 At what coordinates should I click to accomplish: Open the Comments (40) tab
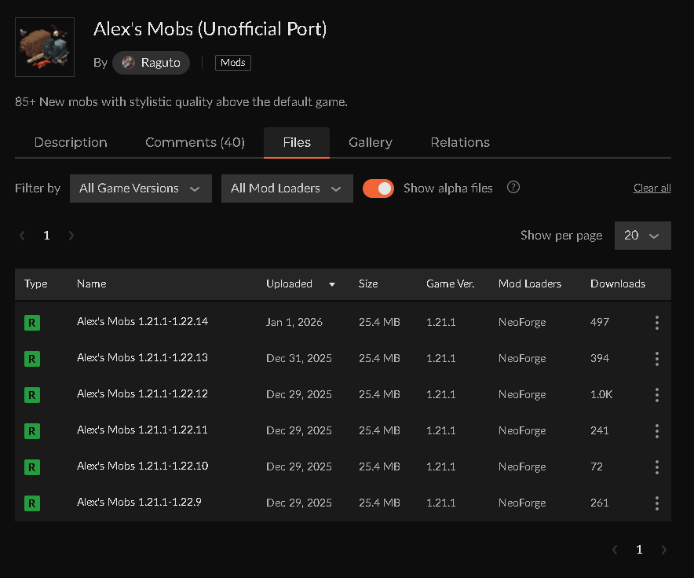pos(195,142)
